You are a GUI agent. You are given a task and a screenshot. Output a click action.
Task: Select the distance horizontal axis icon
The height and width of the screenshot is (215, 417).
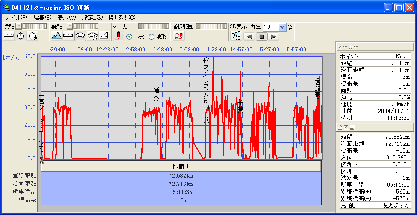point(9,36)
